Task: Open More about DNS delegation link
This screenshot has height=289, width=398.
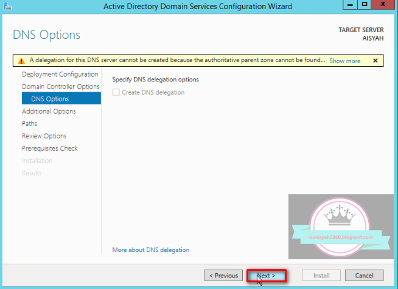Action: (151, 250)
